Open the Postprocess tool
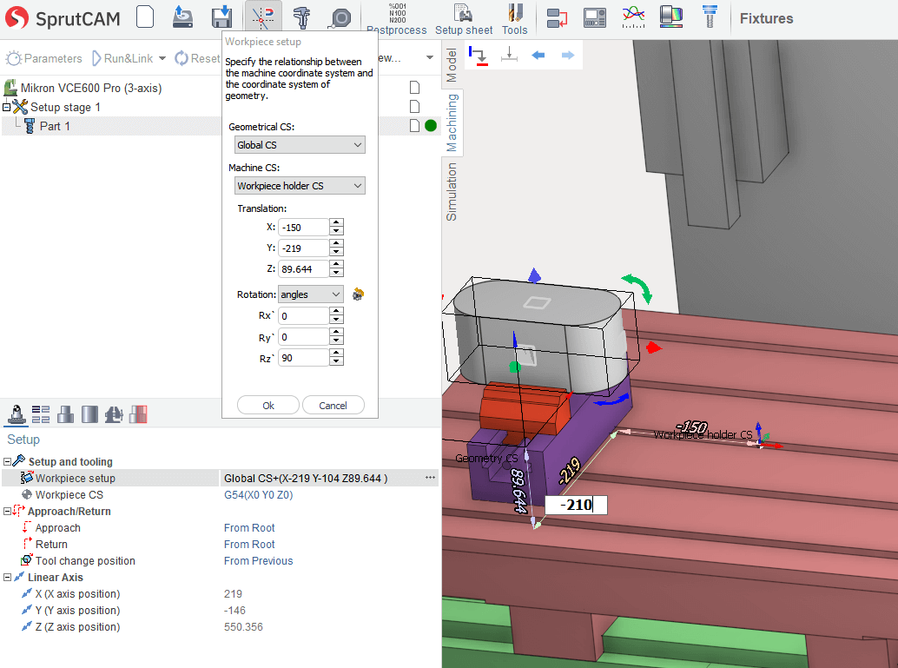 (396, 18)
